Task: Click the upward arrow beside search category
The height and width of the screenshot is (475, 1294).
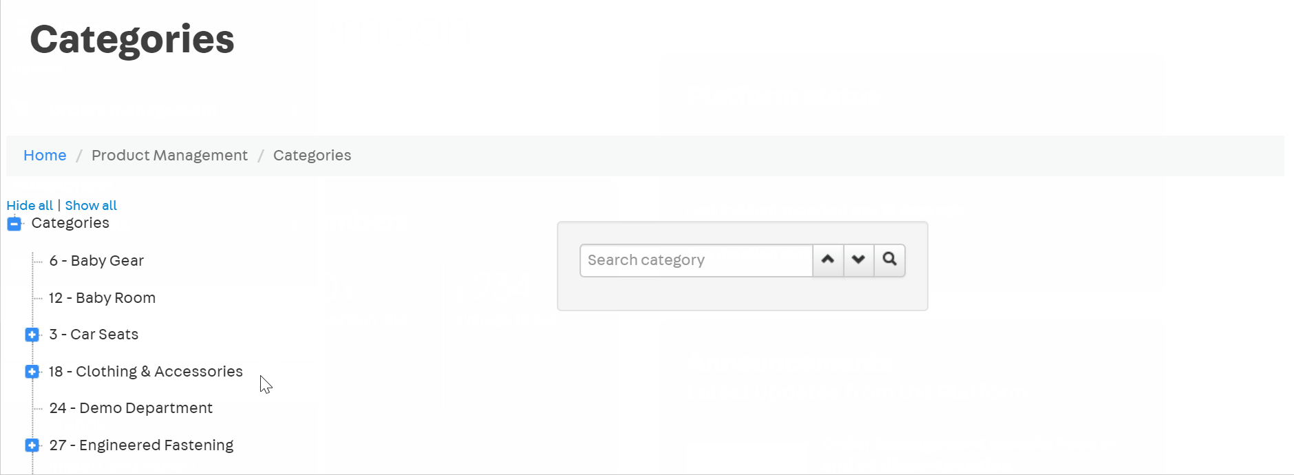Action: [827, 260]
